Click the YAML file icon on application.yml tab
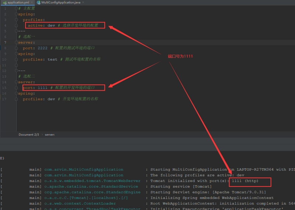Viewport: 295px width, 210px height. 5,3
